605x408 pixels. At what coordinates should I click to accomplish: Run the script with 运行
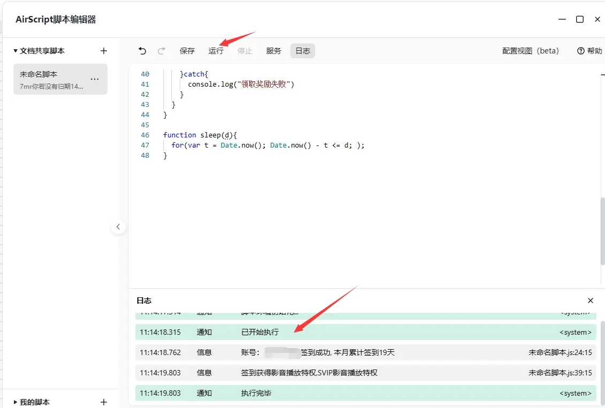(x=216, y=51)
